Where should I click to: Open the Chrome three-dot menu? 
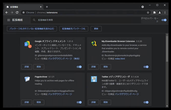165,12
